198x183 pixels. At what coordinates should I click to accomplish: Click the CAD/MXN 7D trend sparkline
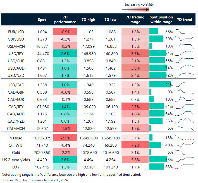pyautogui.click(x=184, y=128)
